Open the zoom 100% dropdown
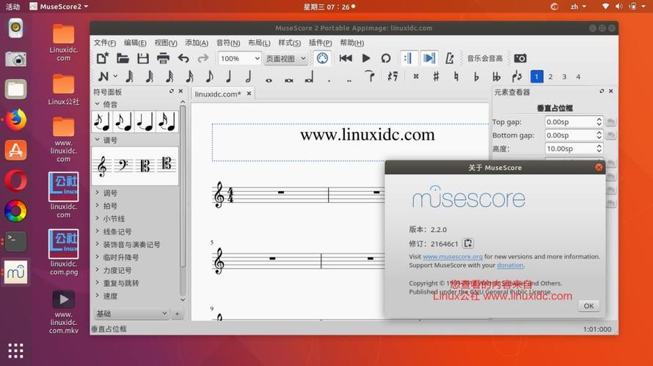 [239, 59]
